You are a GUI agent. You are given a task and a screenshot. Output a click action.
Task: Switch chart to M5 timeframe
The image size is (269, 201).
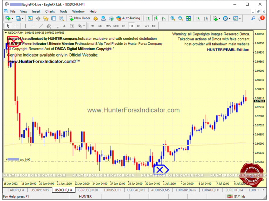point(100,26)
